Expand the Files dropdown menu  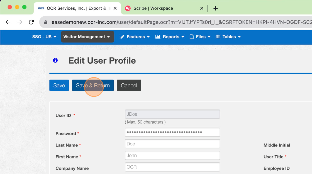point(200,37)
